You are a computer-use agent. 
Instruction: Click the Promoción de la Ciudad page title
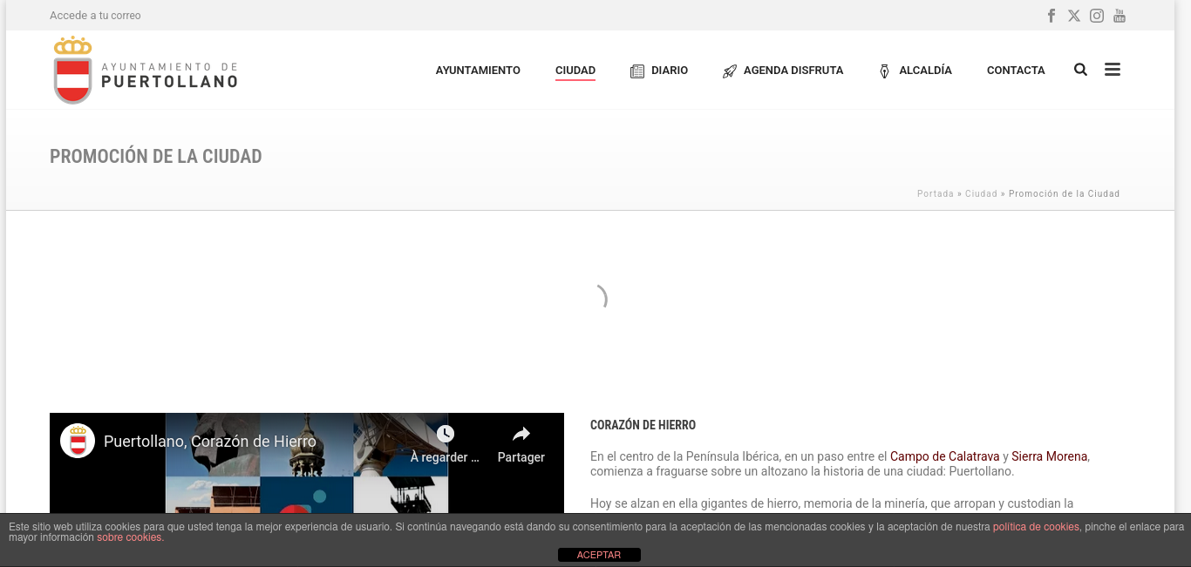[156, 157]
